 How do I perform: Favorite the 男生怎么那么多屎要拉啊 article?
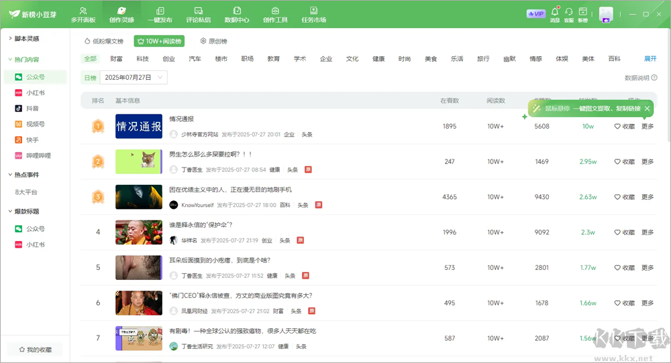click(625, 162)
